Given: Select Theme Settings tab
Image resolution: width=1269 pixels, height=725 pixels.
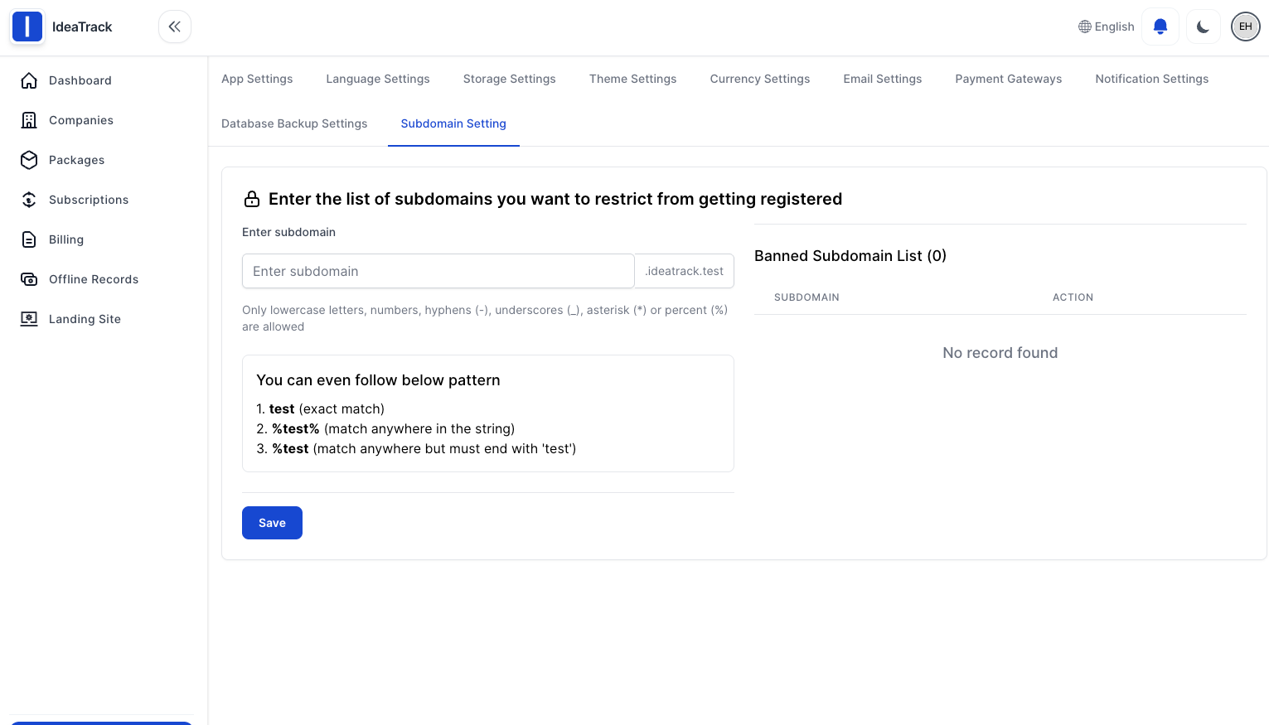Looking at the screenshot, I should click(x=632, y=79).
